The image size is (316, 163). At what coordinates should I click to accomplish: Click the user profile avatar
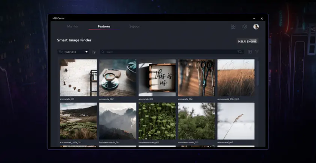tap(256, 27)
